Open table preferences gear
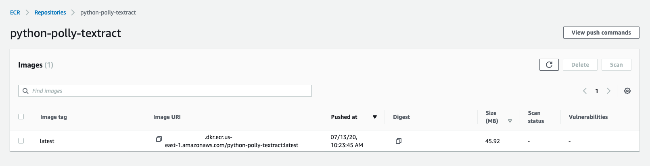Viewport: 650px width, 166px height. point(627,91)
